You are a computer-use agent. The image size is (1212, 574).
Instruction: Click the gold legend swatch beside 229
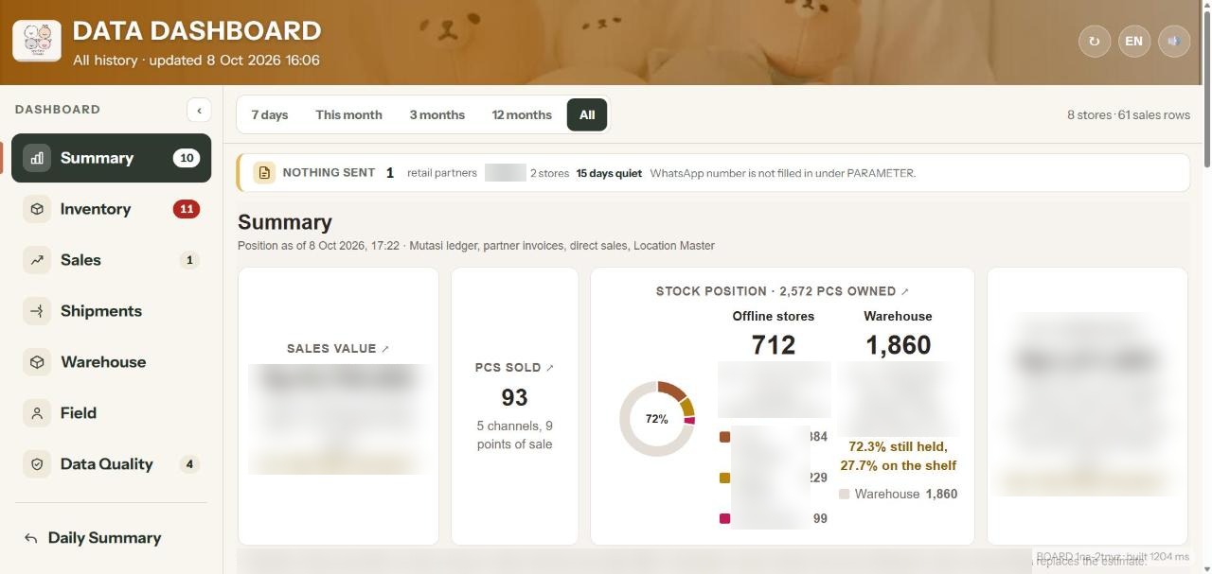[x=725, y=478]
